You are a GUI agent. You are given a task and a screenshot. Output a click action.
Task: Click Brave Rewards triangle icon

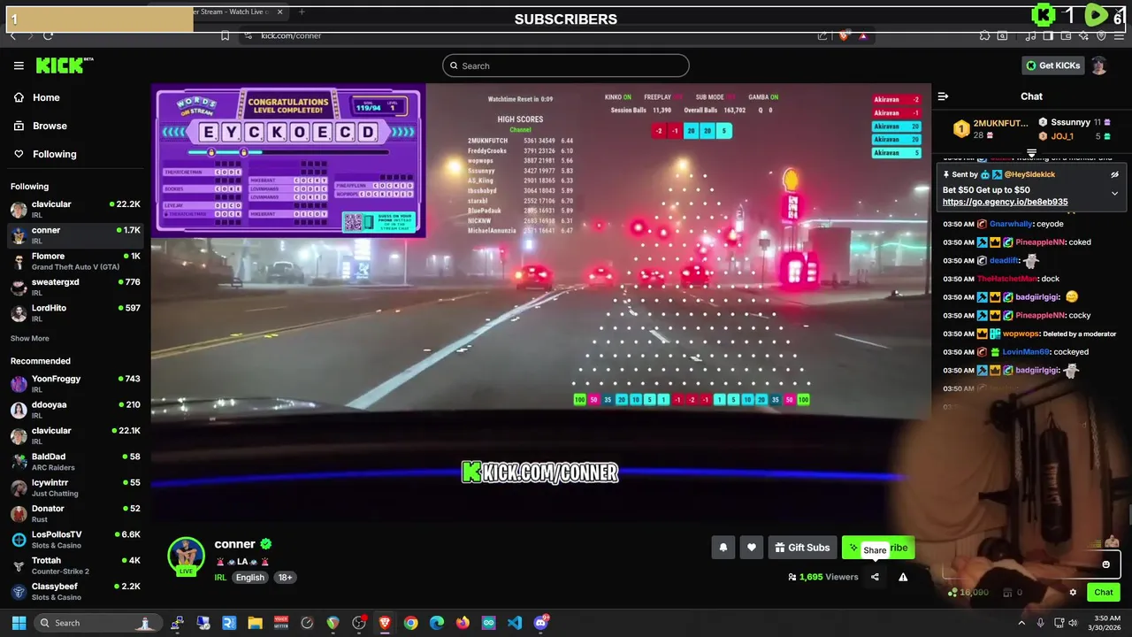[863, 35]
